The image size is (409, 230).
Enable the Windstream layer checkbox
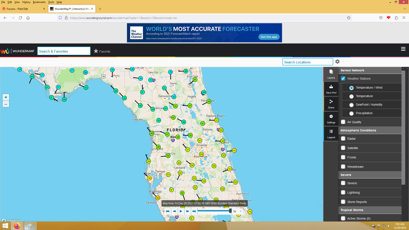click(x=343, y=167)
